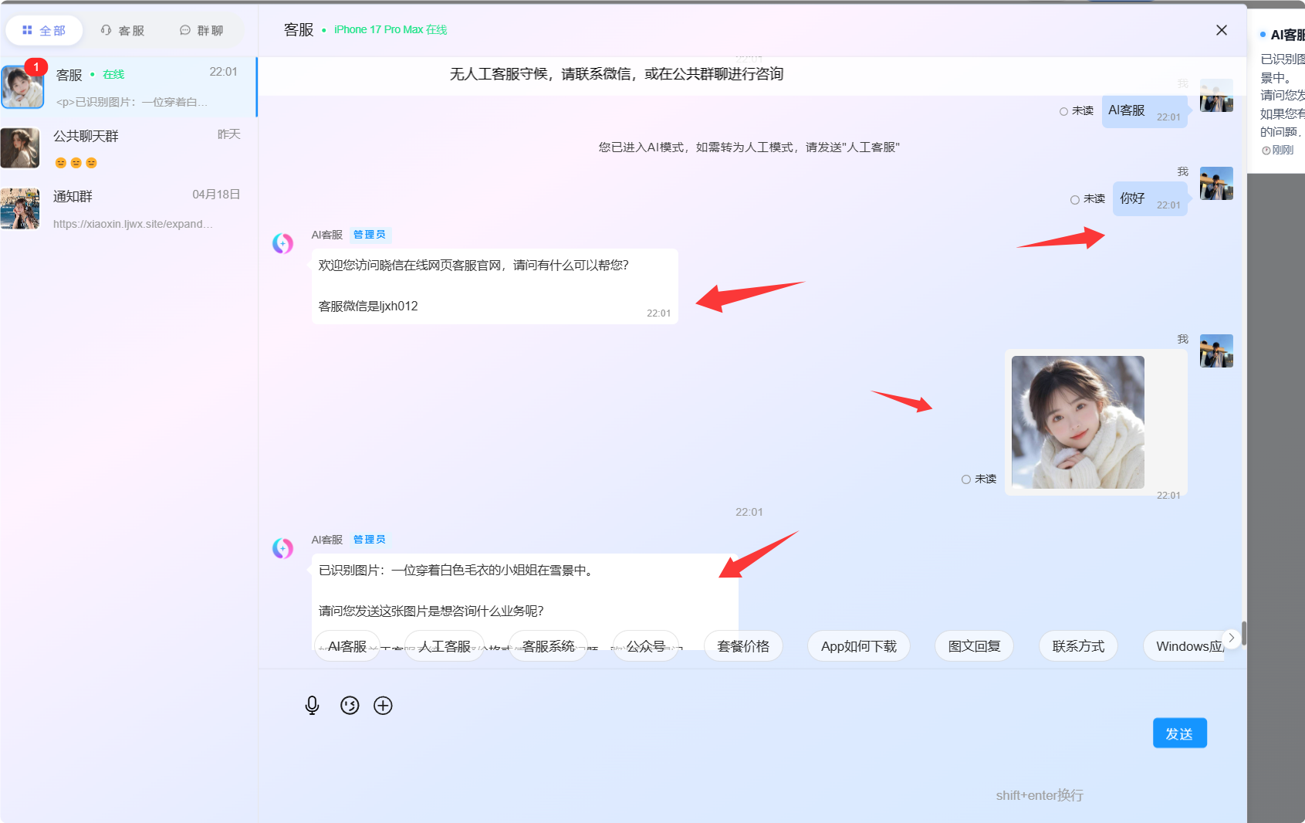Click the plus add attachment icon
This screenshot has height=823, width=1305.
coord(383,706)
